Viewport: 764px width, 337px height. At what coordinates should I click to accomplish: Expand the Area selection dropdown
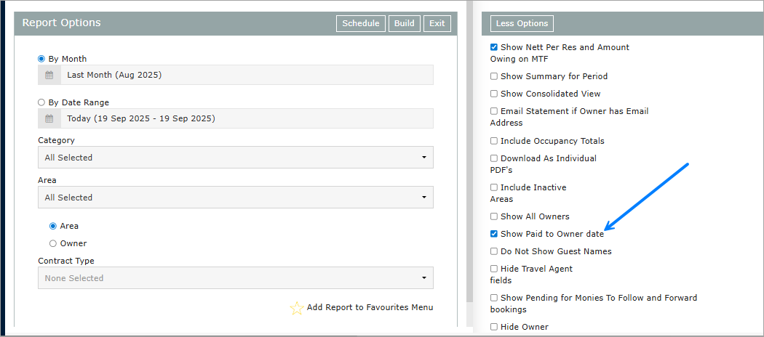coord(235,198)
